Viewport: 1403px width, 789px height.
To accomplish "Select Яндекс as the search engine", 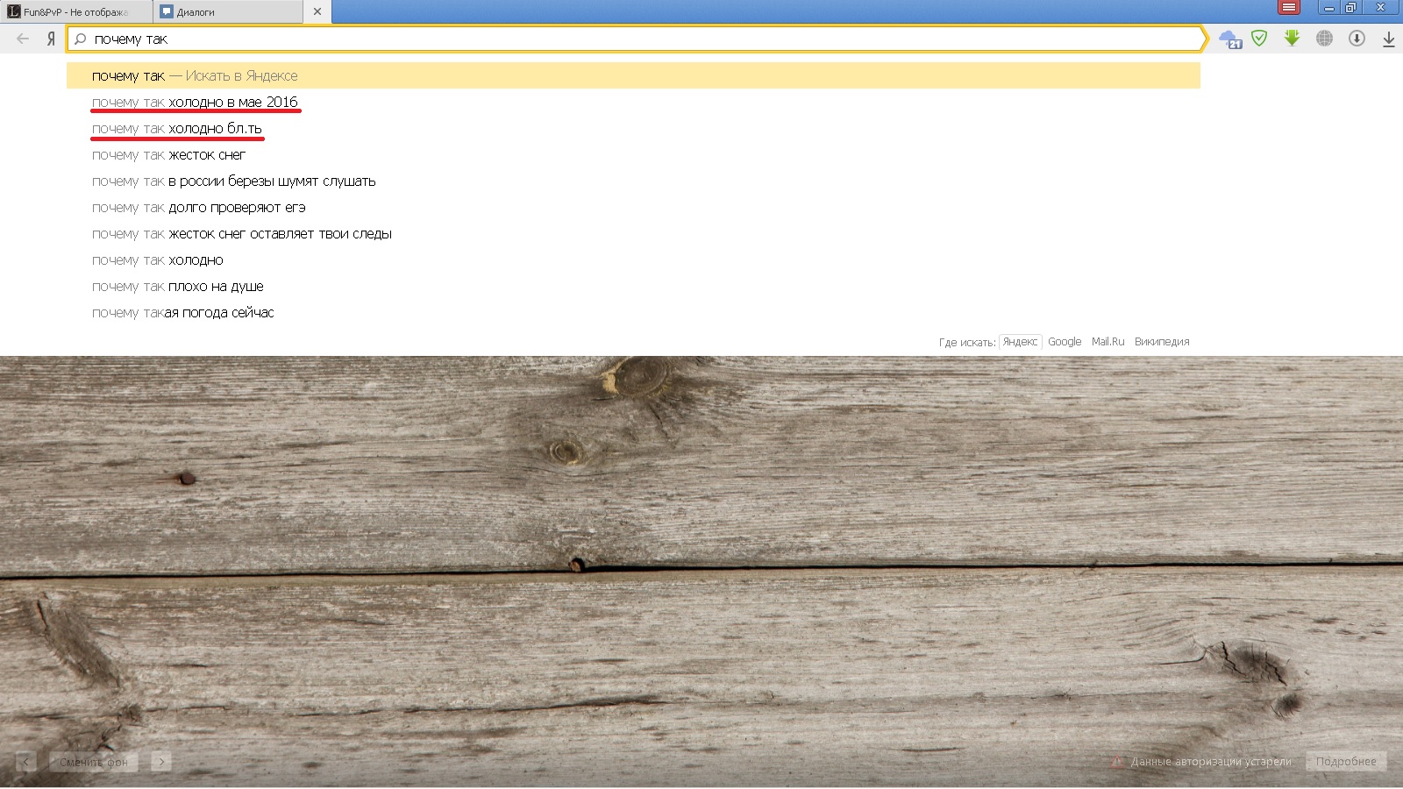I will [x=1020, y=342].
